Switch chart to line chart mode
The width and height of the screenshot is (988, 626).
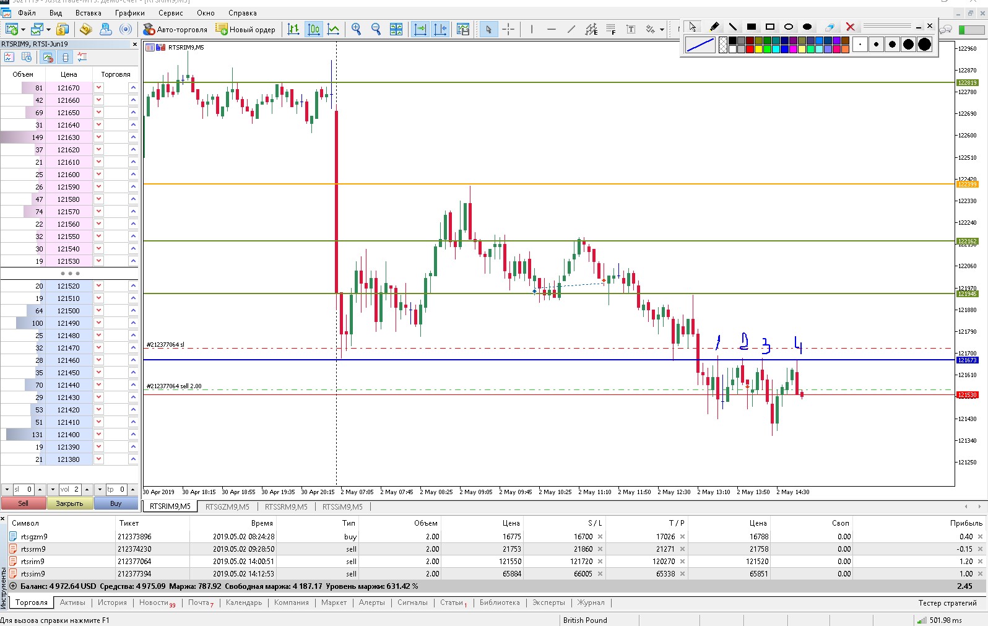coord(334,29)
